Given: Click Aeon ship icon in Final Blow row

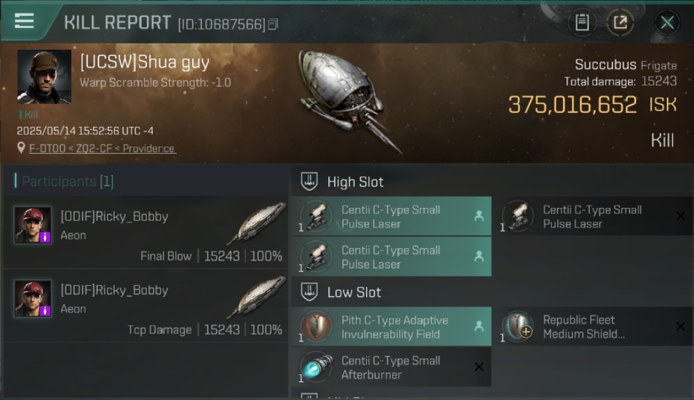Looking at the screenshot, I should pyautogui.click(x=256, y=223).
